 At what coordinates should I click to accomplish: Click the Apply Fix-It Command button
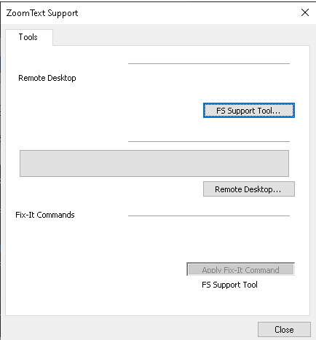[240, 269]
